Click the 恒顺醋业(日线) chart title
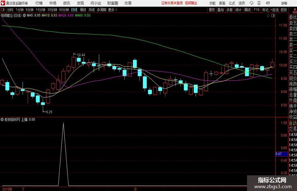297x191 pixels. coord(11,15)
